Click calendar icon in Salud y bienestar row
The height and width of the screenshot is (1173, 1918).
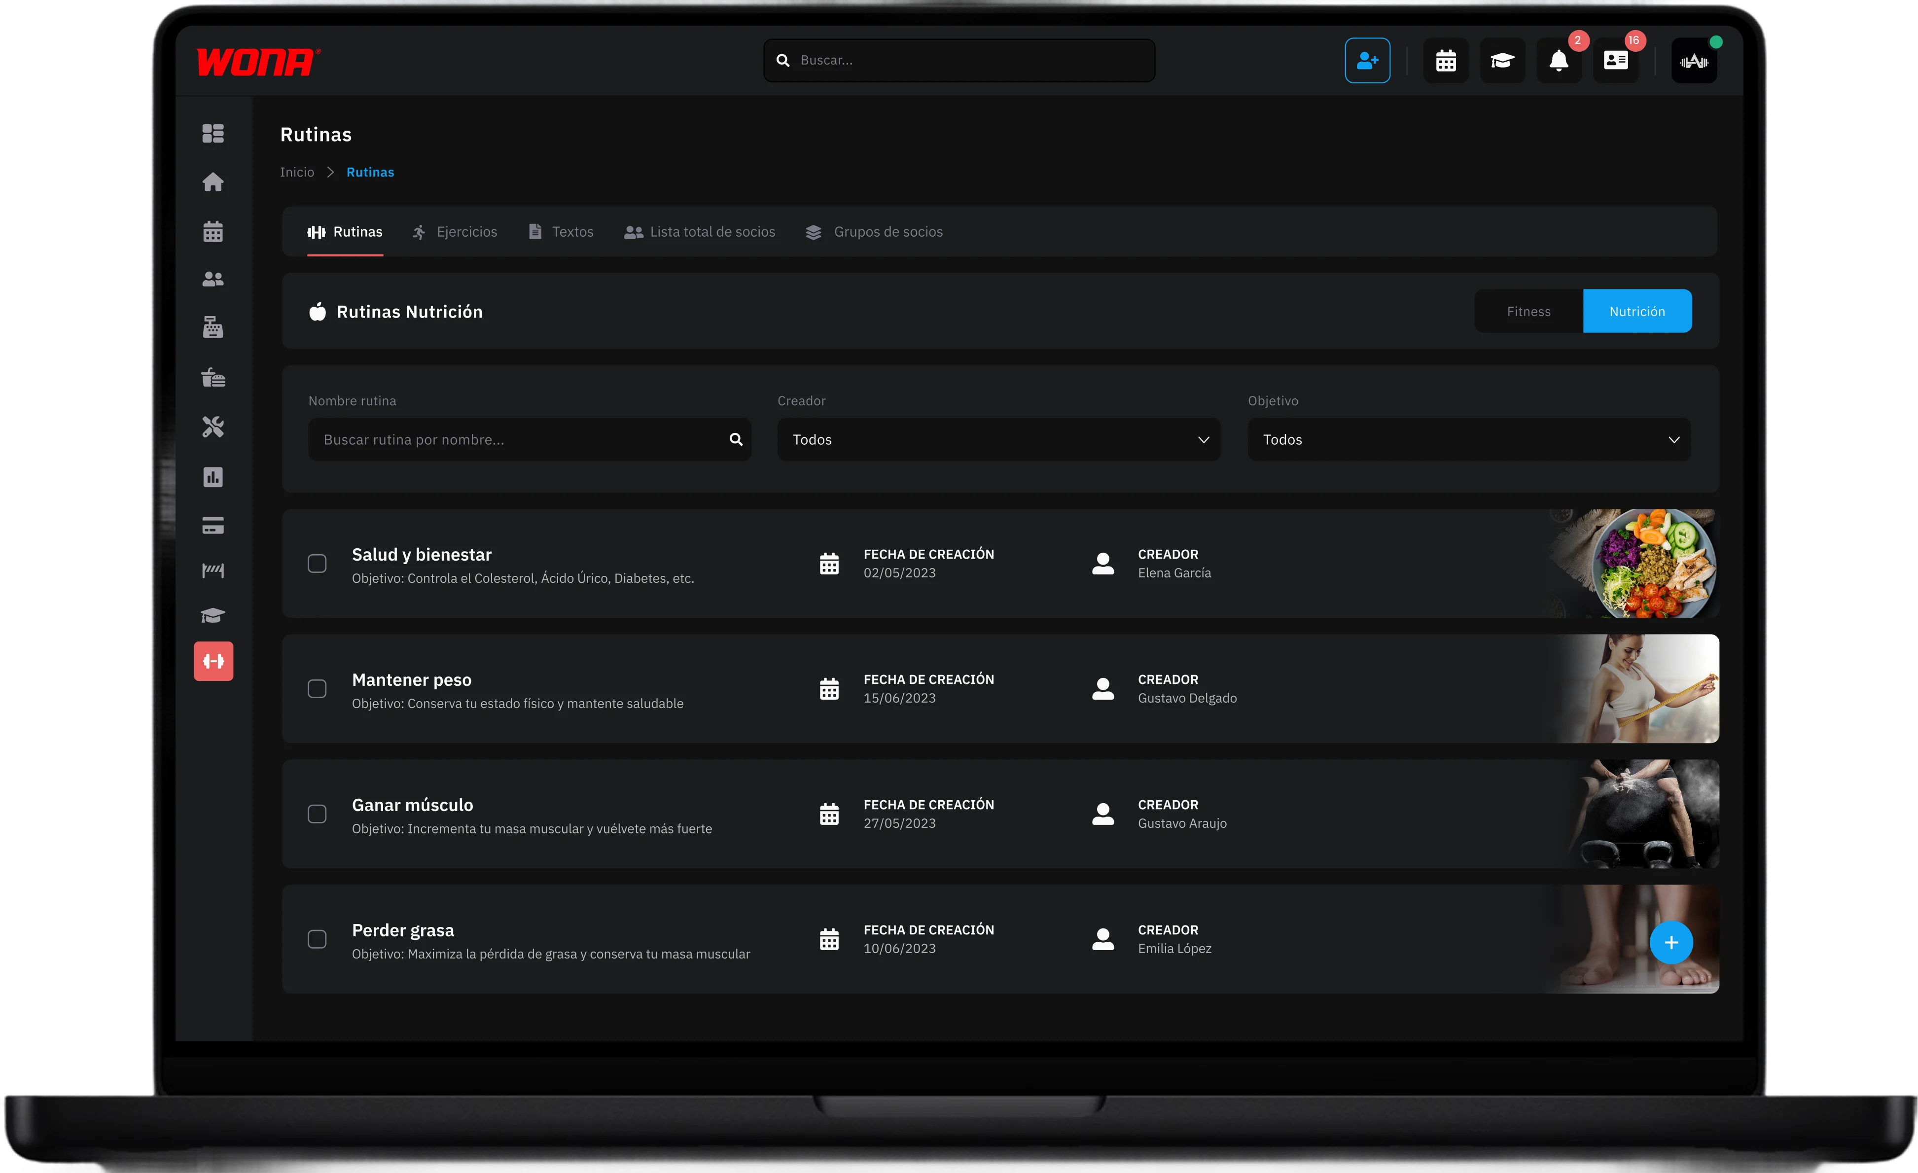[x=829, y=564]
